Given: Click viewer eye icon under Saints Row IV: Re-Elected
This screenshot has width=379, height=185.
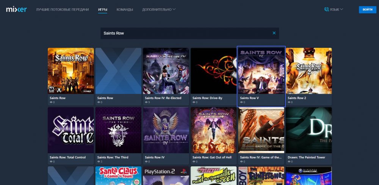Looking at the screenshot, I should coord(146,102).
